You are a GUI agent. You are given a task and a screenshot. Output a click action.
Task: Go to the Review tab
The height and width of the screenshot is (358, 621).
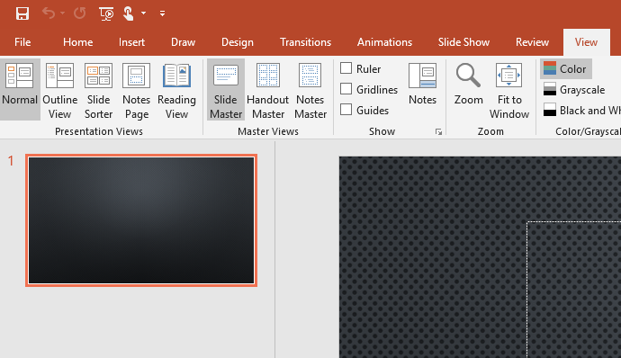[532, 42]
